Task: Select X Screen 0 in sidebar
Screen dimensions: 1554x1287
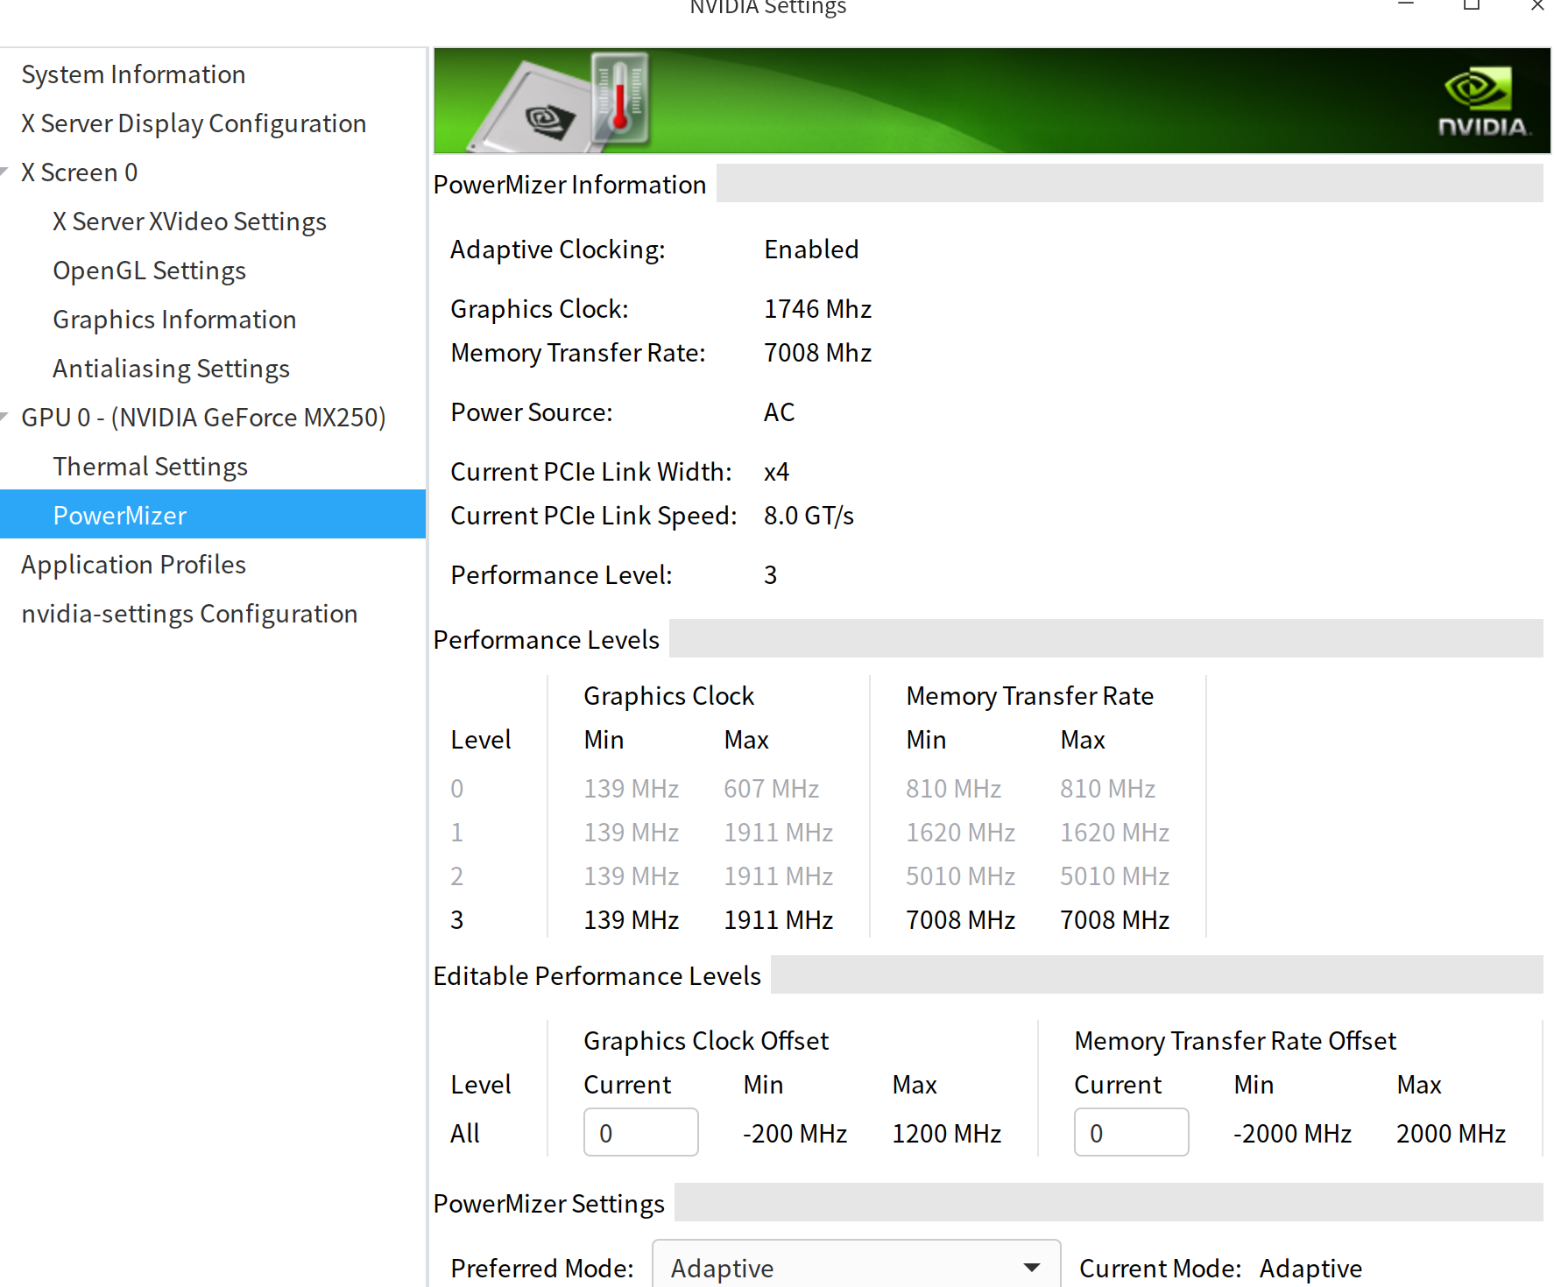Action: [x=80, y=172]
